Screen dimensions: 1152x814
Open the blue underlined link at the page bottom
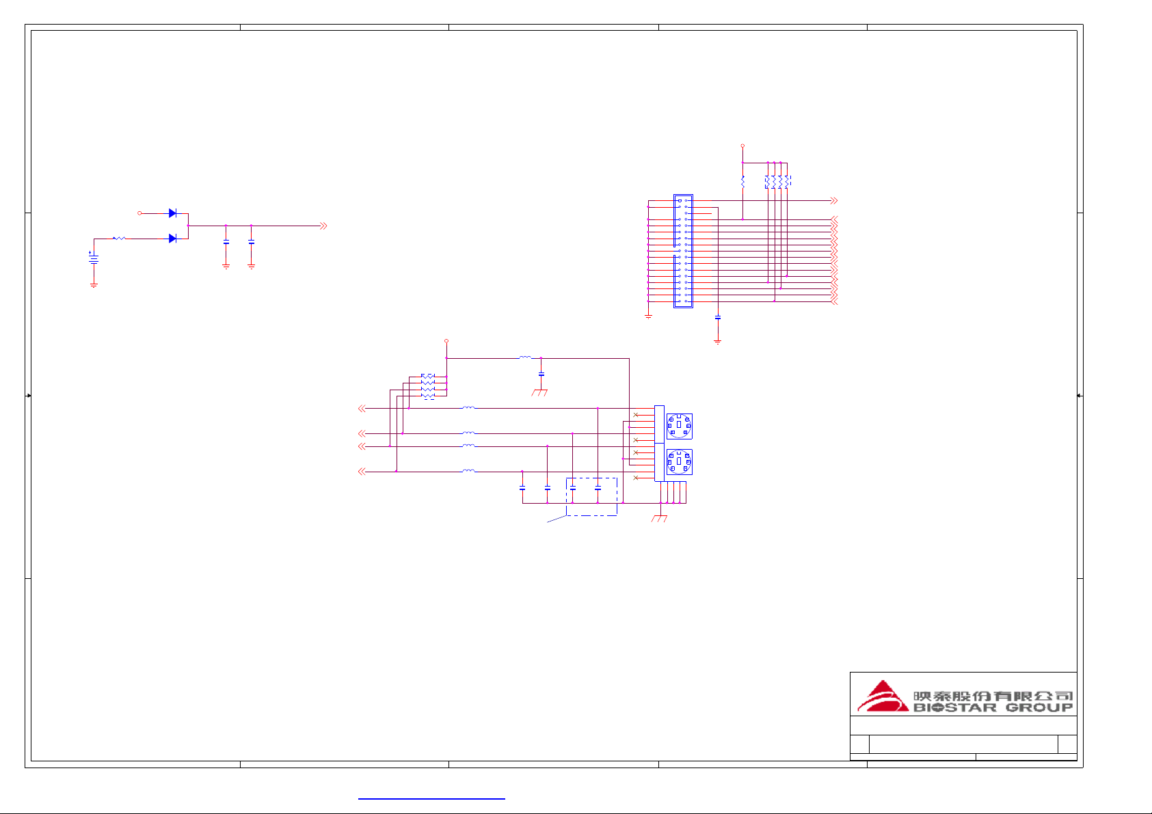[x=431, y=798]
